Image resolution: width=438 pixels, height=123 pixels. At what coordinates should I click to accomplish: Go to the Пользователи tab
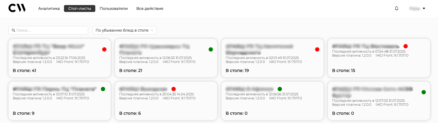click(x=114, y=9)
